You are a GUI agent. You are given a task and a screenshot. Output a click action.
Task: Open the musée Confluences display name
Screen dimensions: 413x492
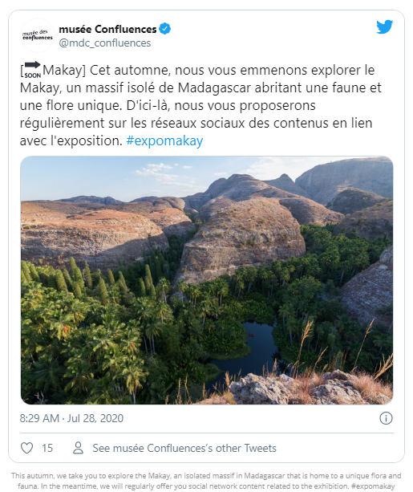point(107,29)
